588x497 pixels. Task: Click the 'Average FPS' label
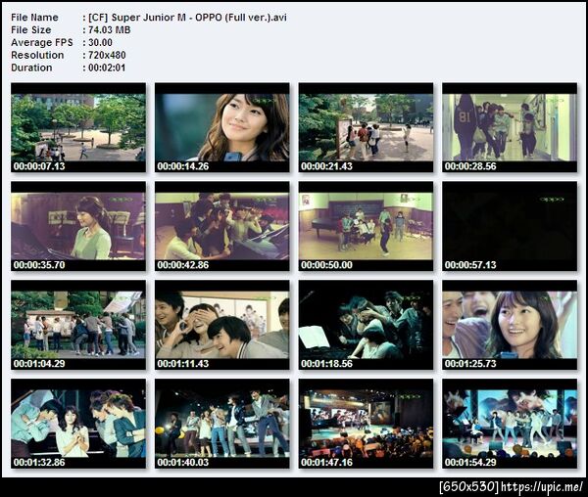[x=42, y=43]
